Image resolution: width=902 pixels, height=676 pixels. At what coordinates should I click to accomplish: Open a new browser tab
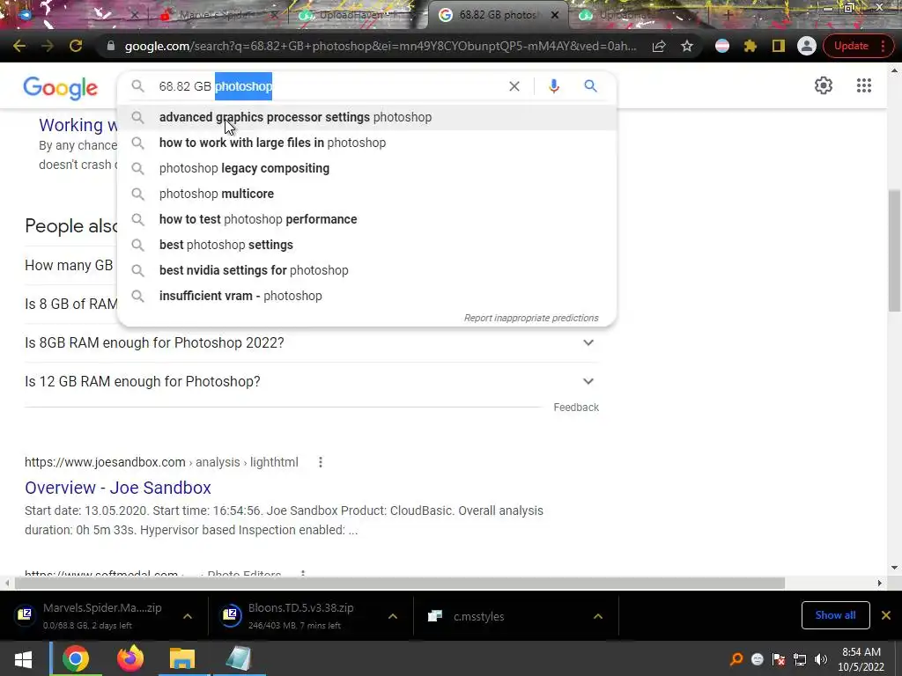(728, 15)
